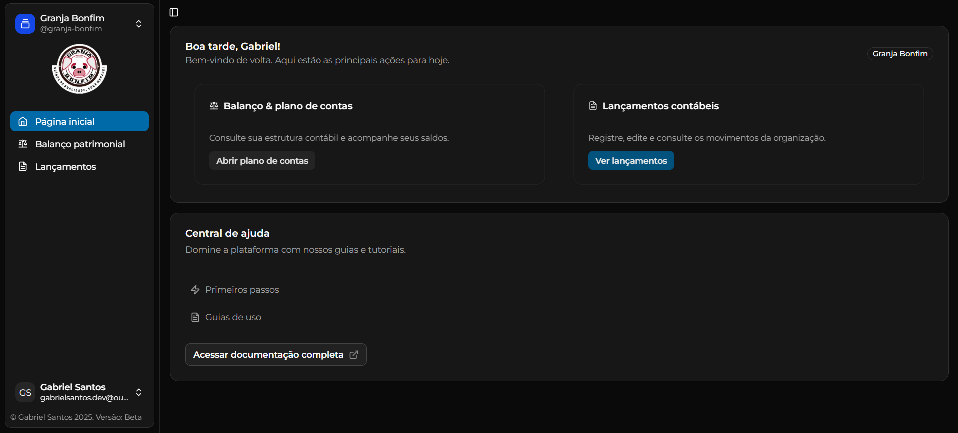Click the Granja Bonfim pig logo

coord(79,69)
